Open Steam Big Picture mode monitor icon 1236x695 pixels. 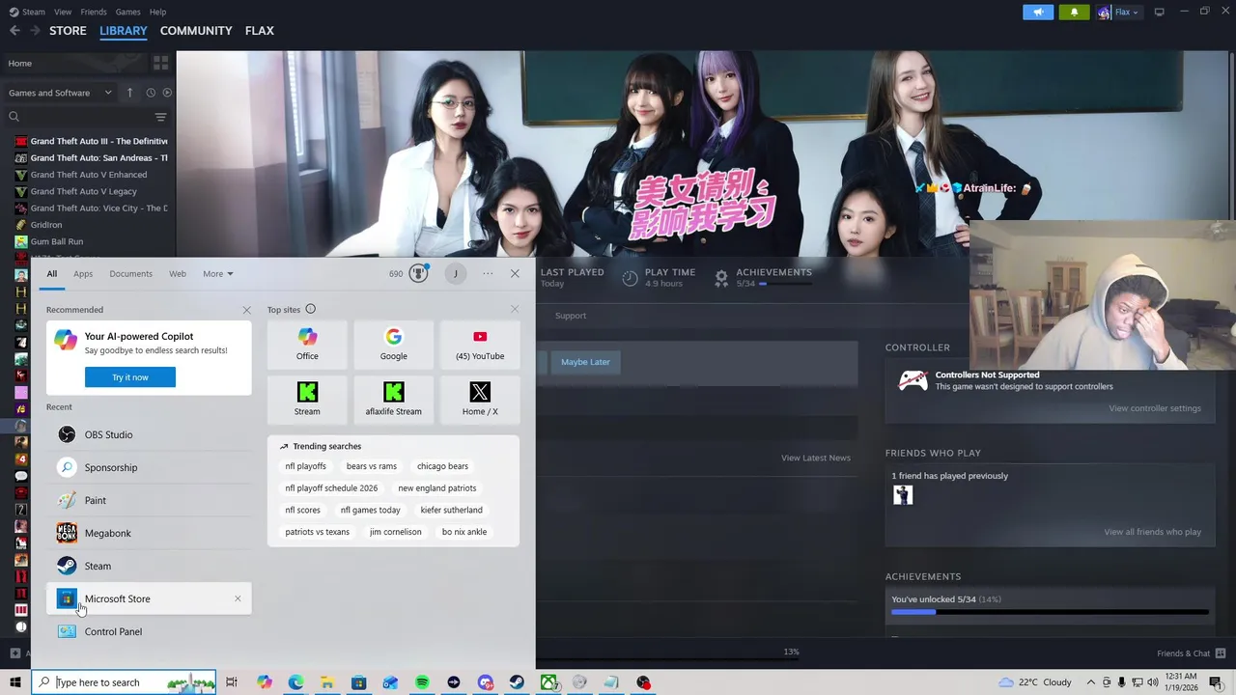click(x=1159, y=12)
